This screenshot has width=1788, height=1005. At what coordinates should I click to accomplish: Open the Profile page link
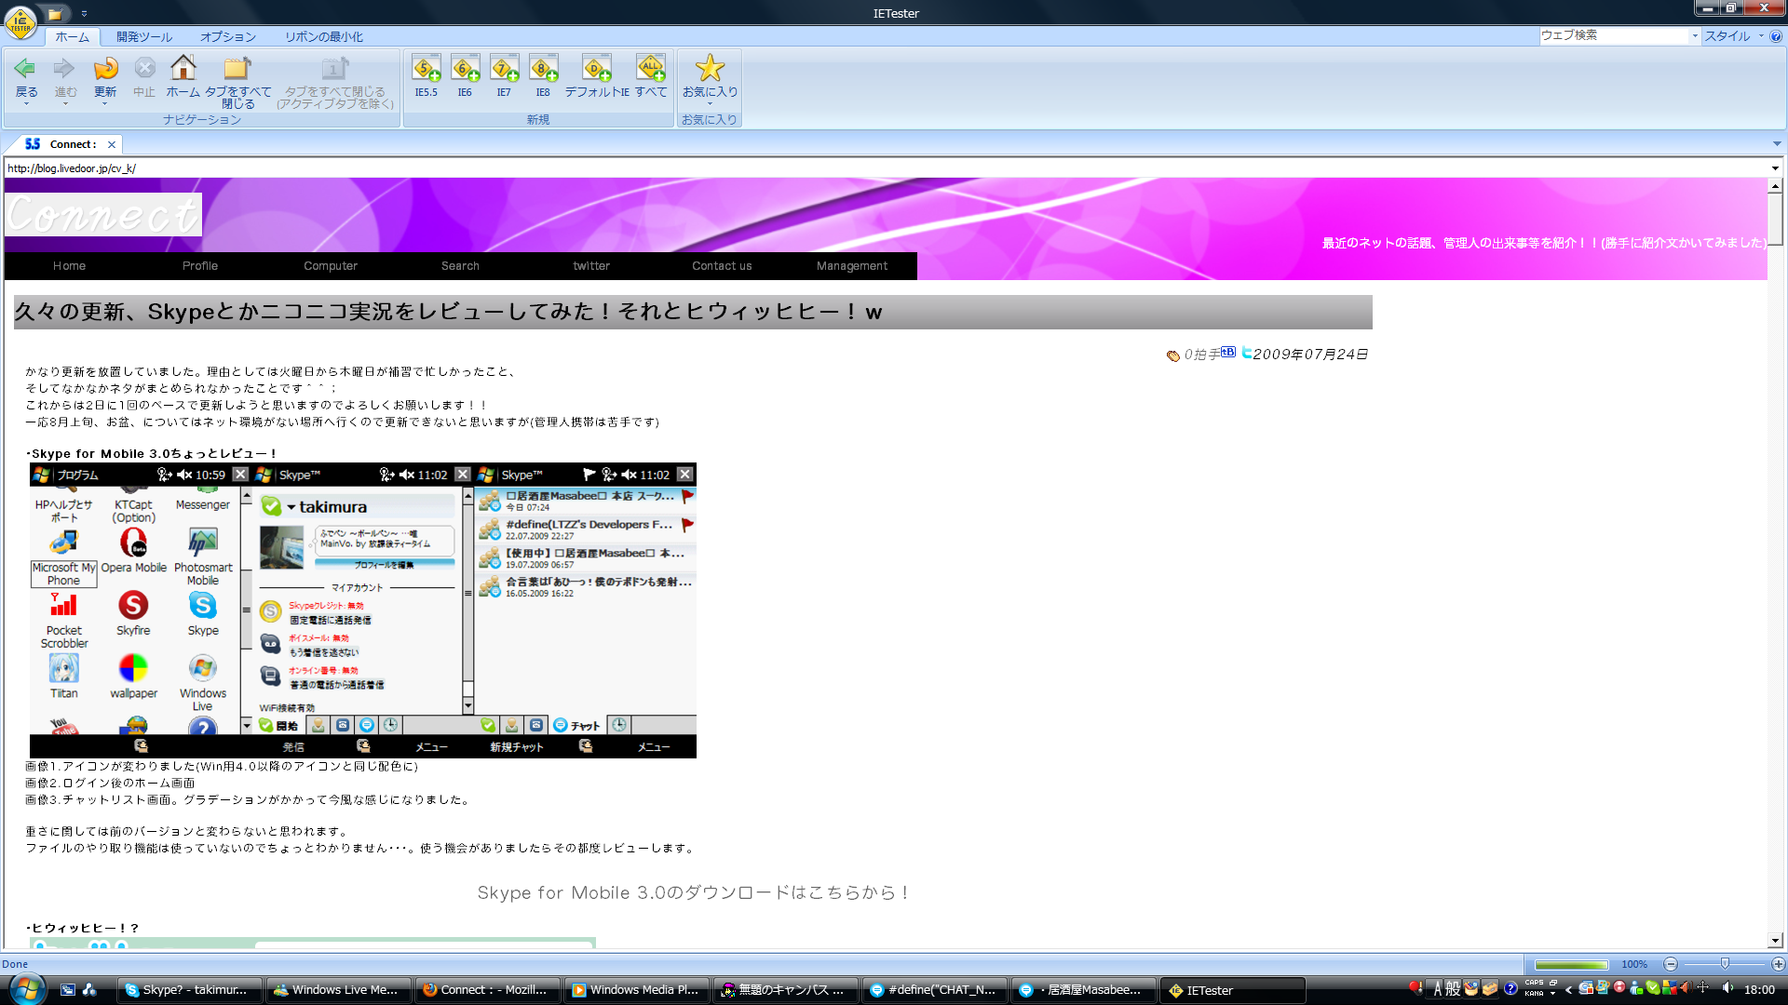click(x=200, y=266)
